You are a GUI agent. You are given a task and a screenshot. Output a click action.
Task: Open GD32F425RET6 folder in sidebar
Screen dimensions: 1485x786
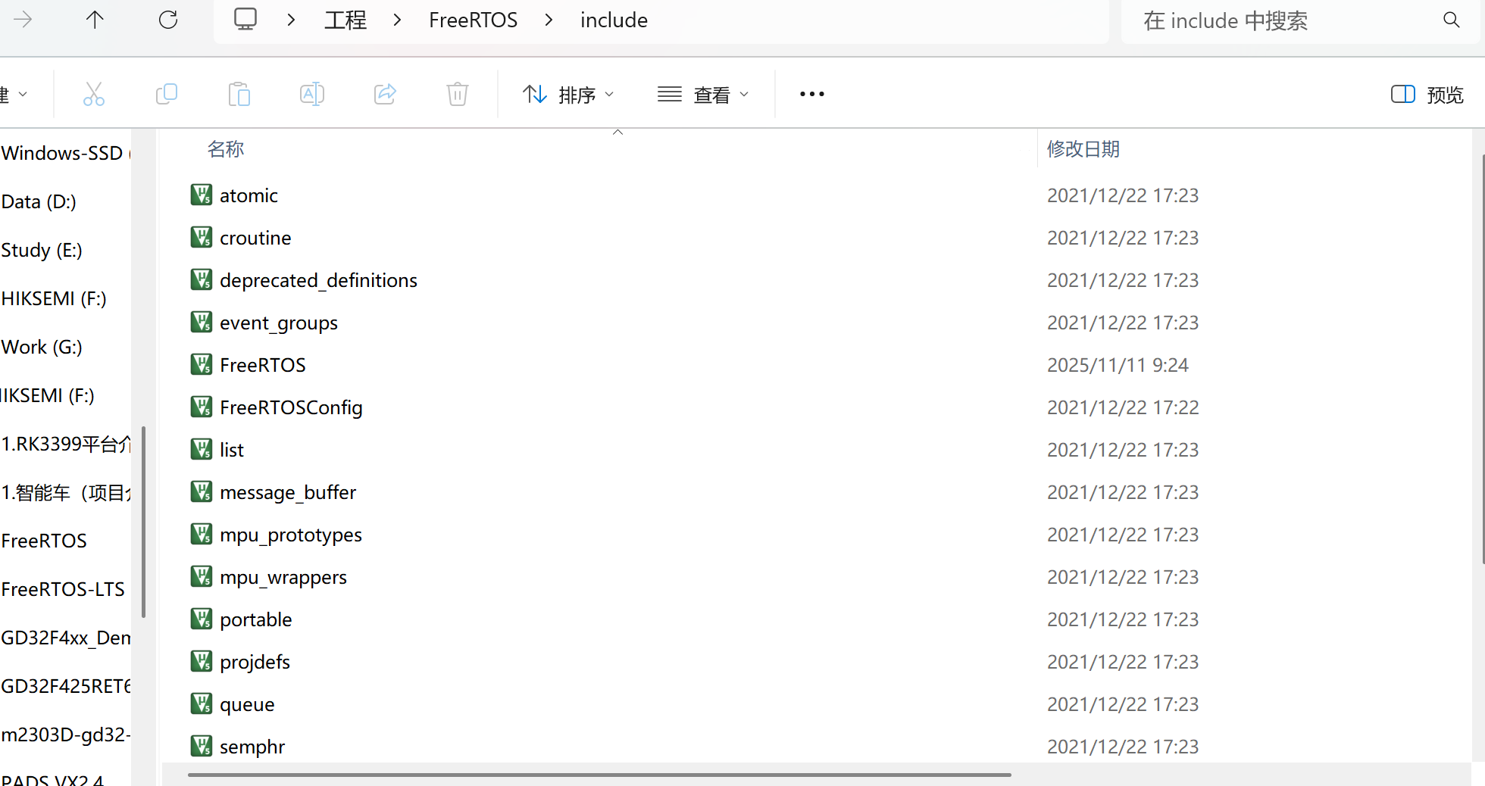65,686
